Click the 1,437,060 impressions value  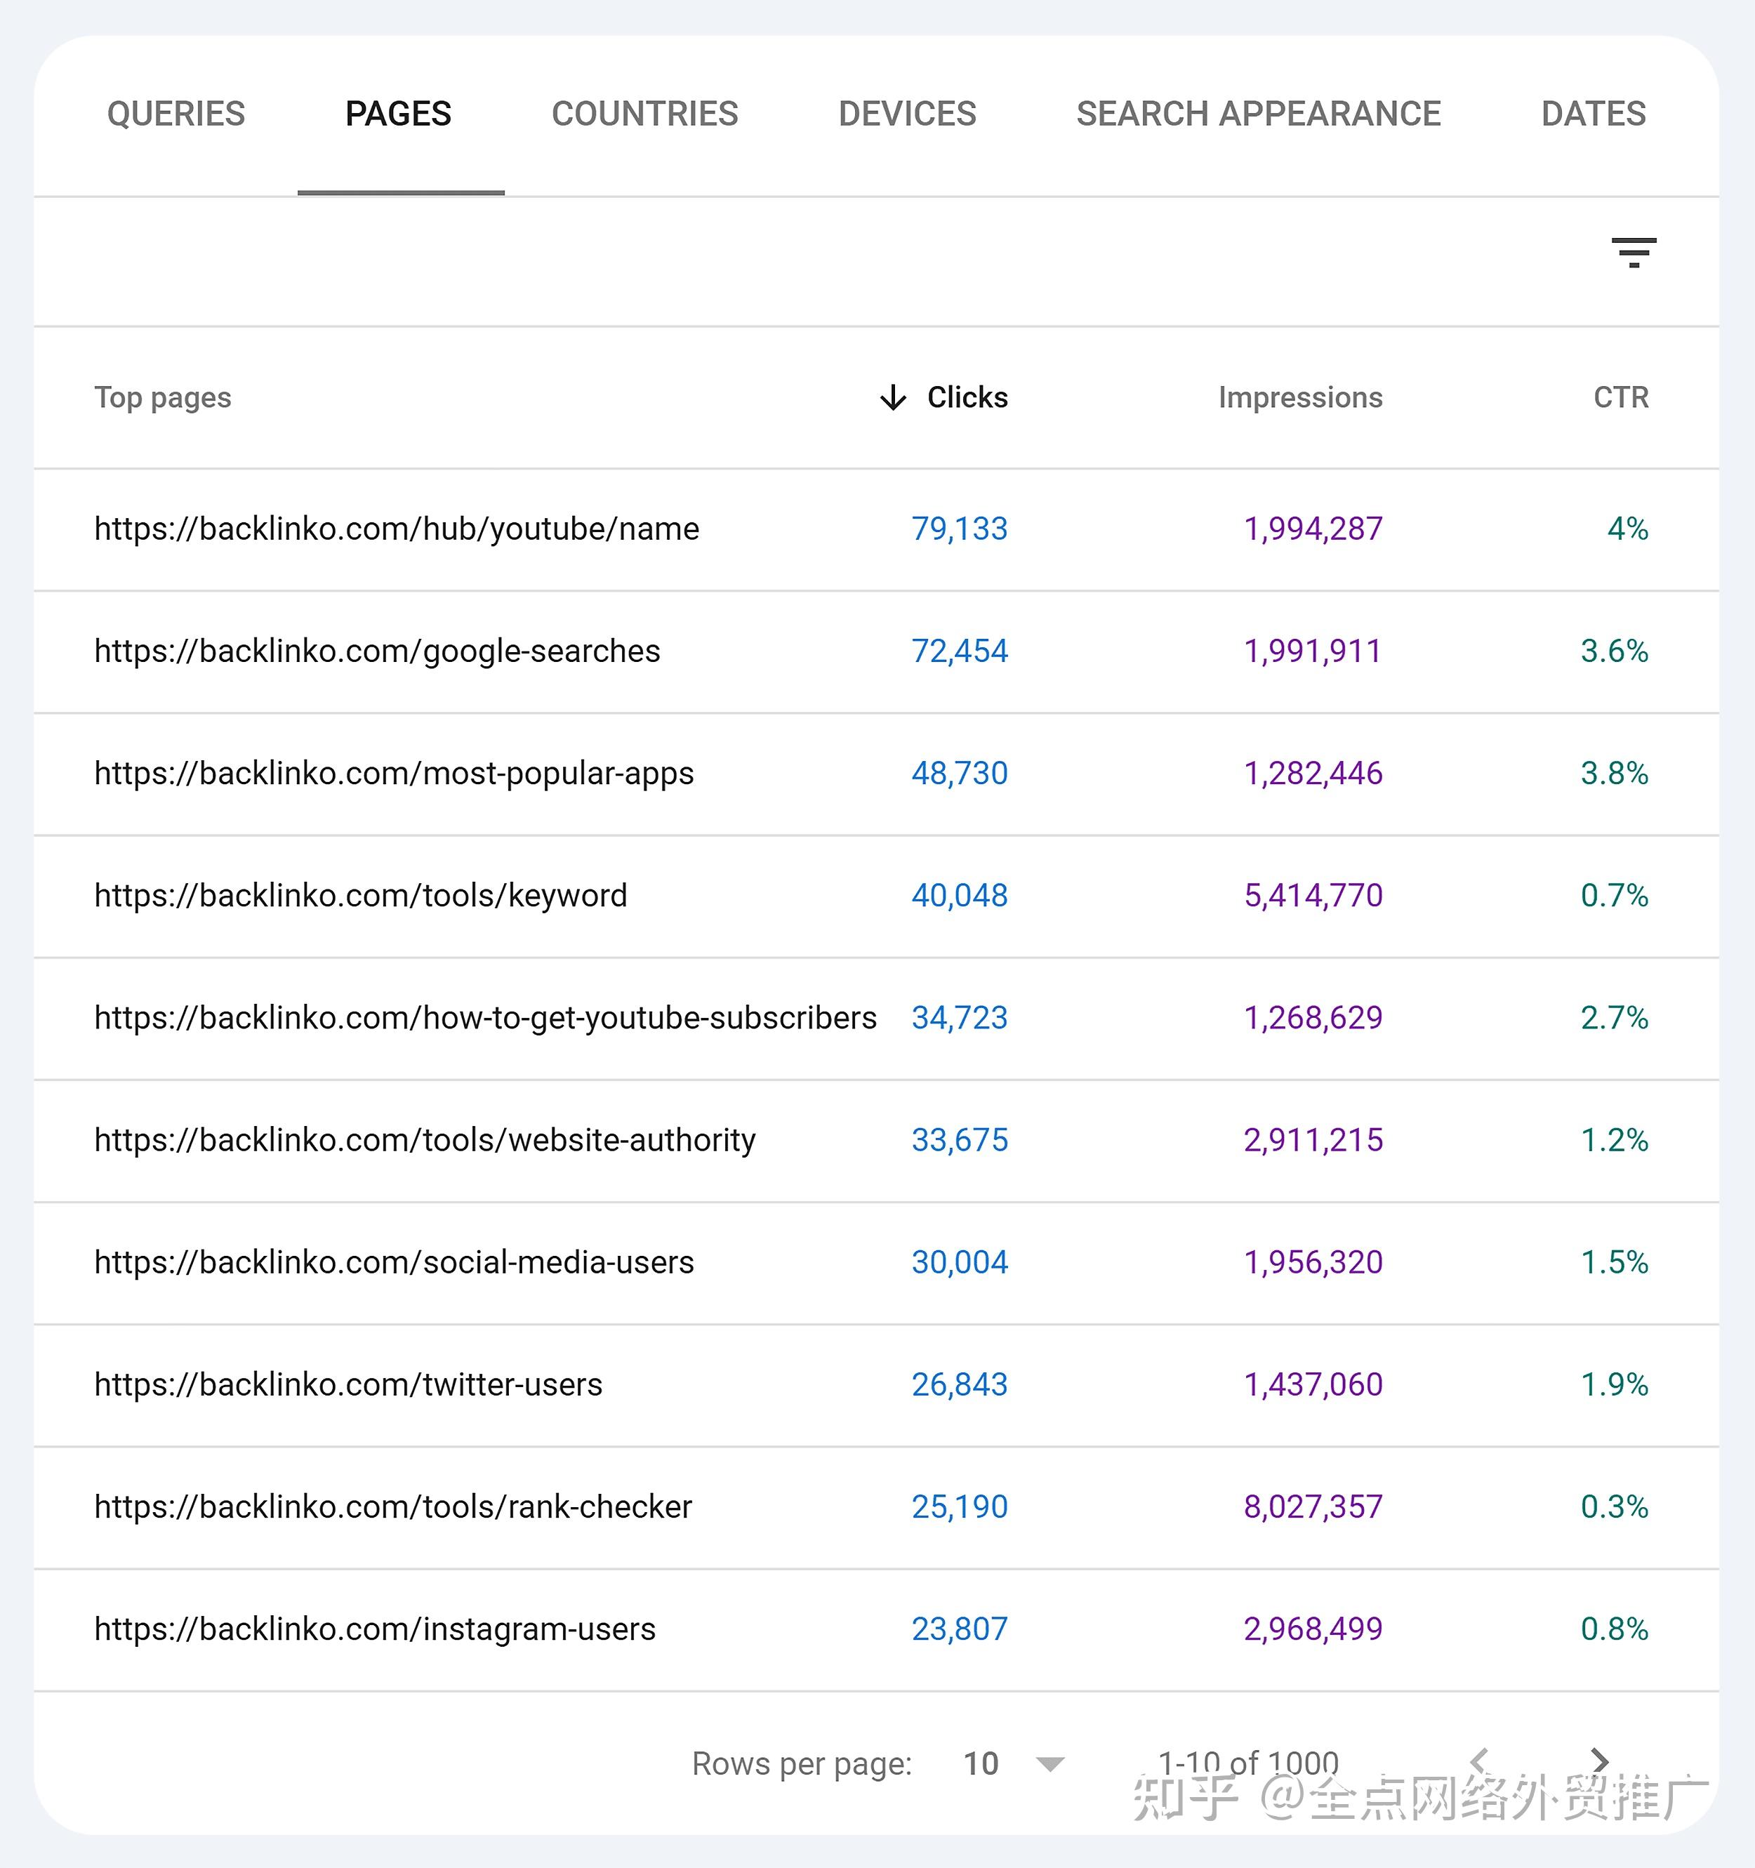(x=1313, y=1384)
